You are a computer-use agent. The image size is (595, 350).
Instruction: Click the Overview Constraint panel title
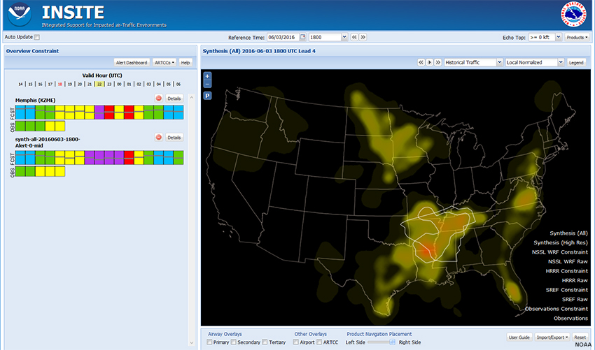click(x=32, y=51)
